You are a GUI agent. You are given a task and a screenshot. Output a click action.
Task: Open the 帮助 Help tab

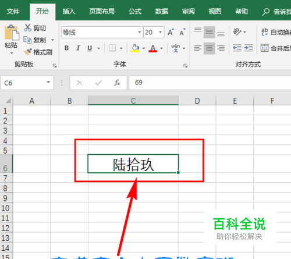(x=242, y=12)
